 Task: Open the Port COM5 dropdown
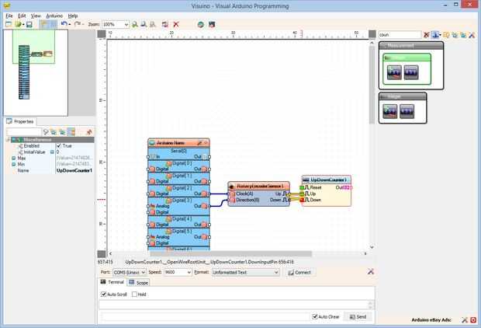click(143, 272)
